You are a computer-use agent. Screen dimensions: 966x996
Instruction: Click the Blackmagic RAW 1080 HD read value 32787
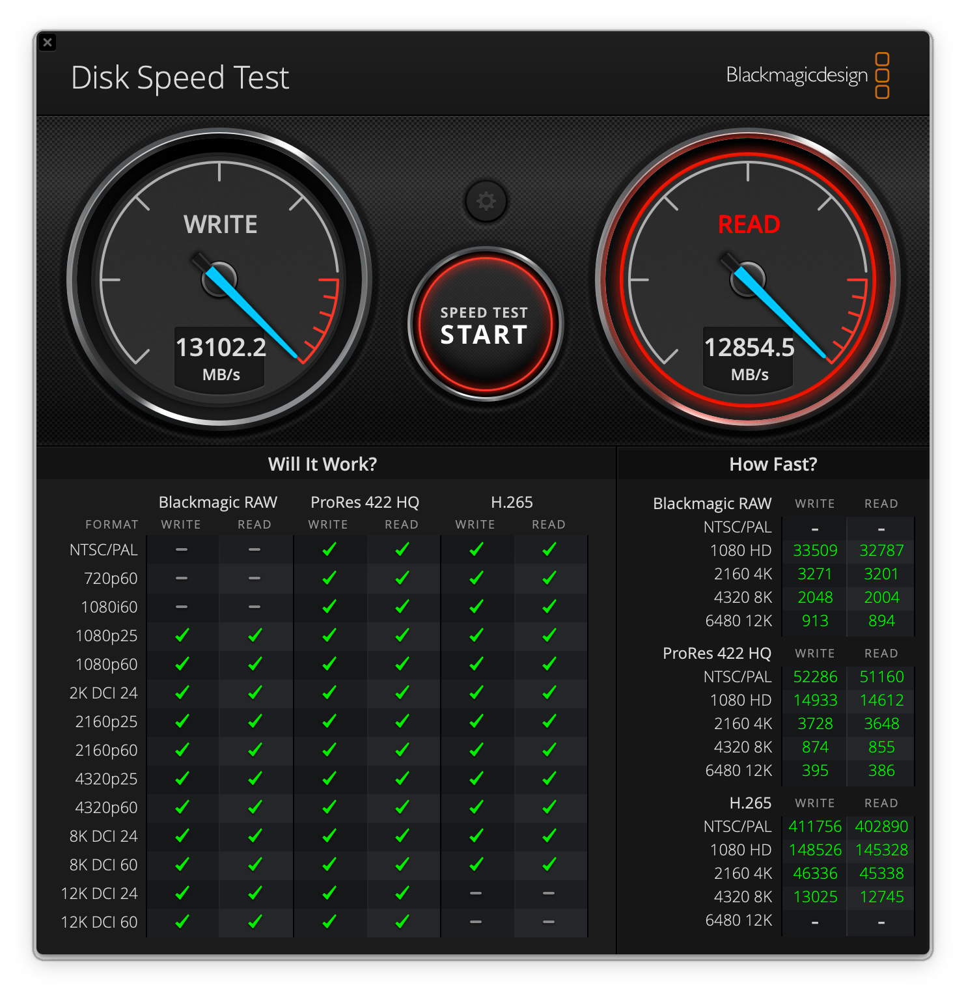pos(881,551)
